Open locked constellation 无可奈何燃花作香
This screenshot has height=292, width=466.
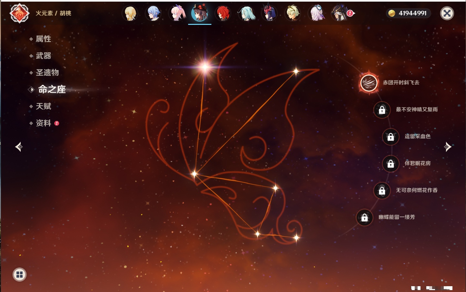(382, 191)
